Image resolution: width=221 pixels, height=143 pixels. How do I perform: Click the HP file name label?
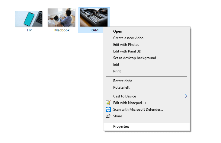(x=29, y=30)
